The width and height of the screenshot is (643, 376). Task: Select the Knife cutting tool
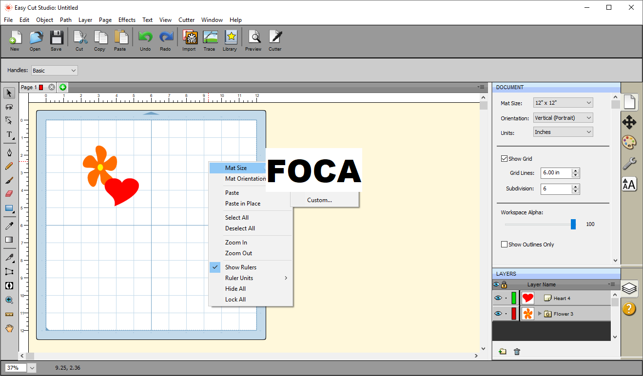click(x=9, y=257)
